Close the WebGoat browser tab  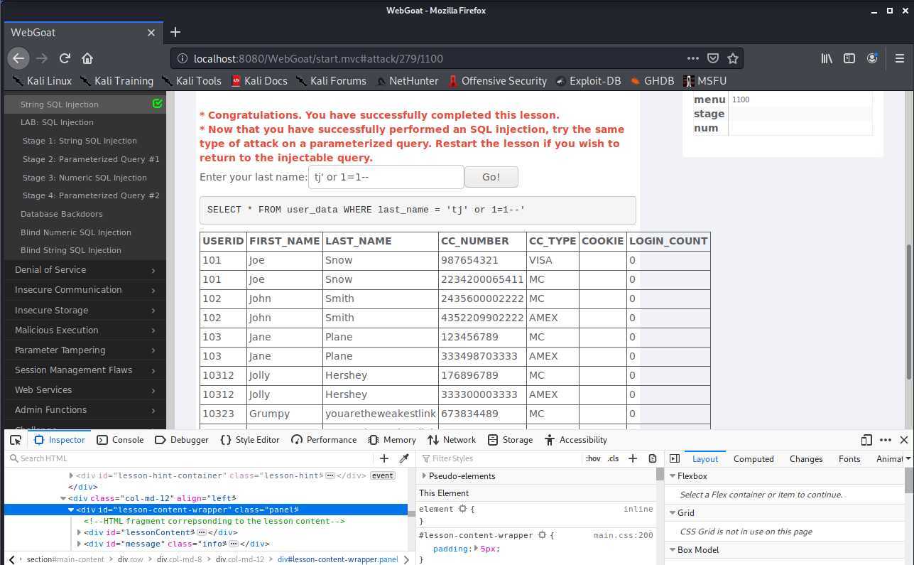[151, 33]
